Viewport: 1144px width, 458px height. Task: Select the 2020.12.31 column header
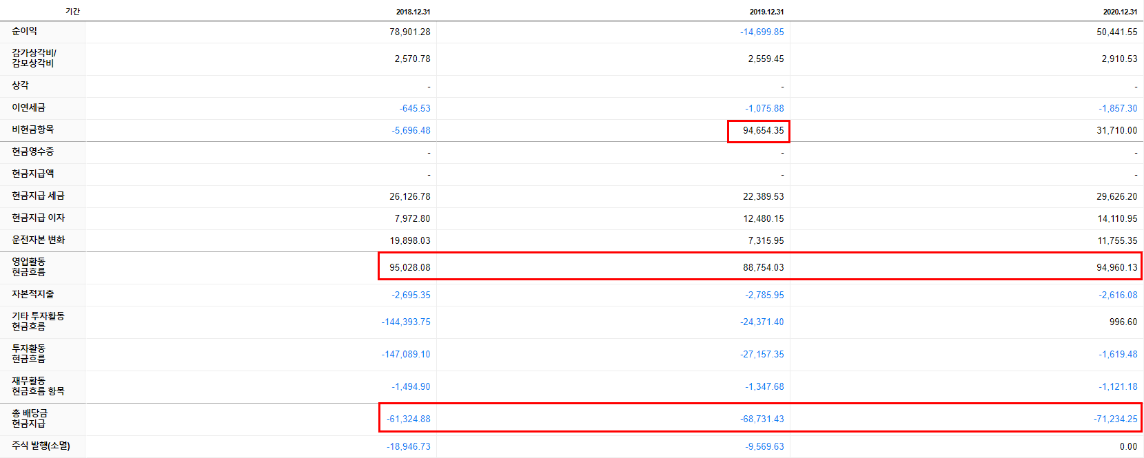[x=1120, y=12]
